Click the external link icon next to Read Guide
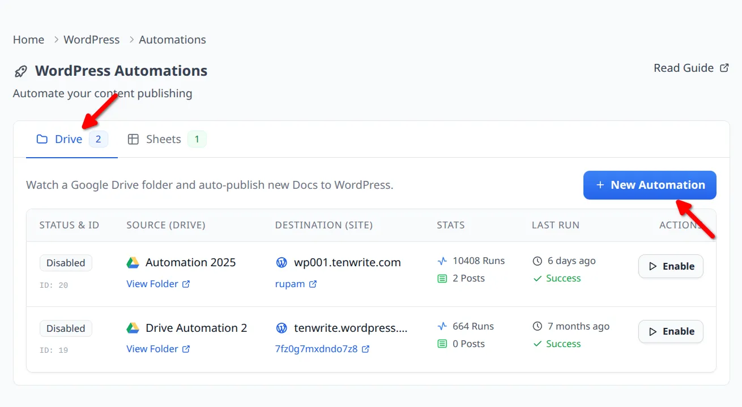The image size is (742, 407). pyautogui.click(x=724, y=67)
